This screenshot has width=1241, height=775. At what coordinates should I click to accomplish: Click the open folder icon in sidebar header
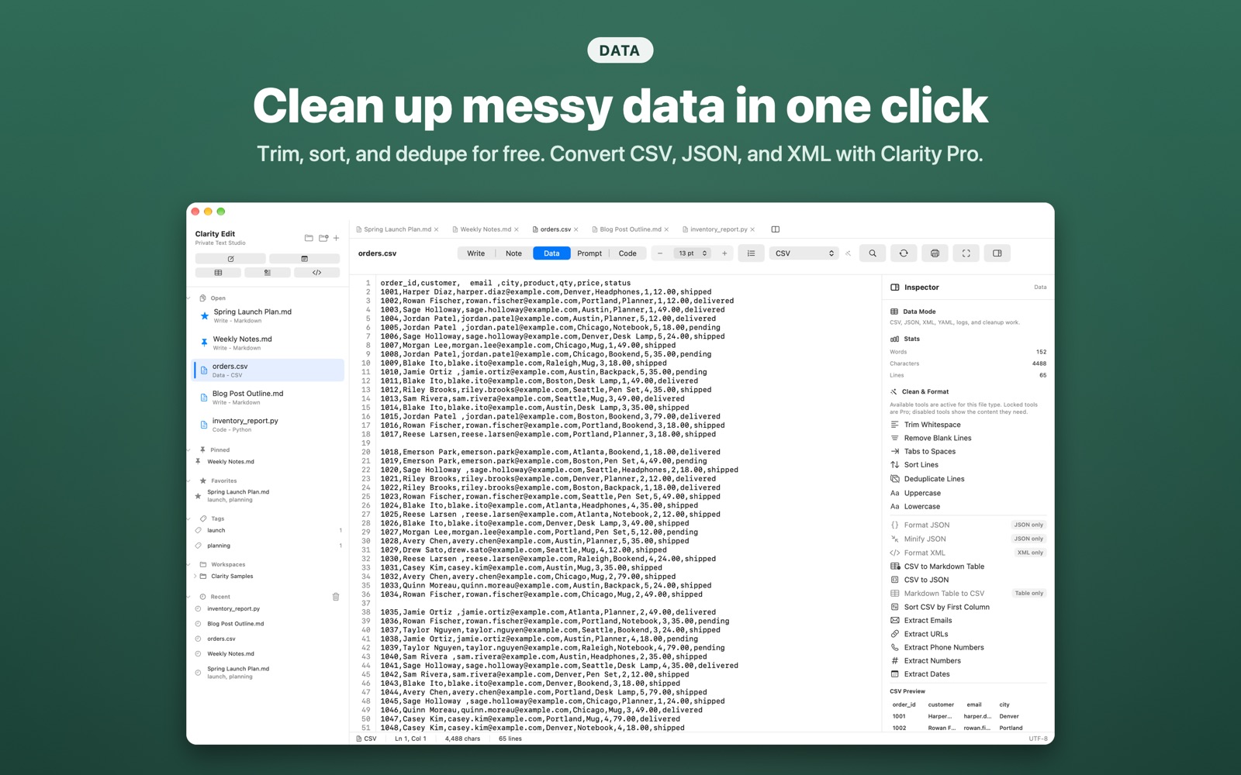click(309, 238)
